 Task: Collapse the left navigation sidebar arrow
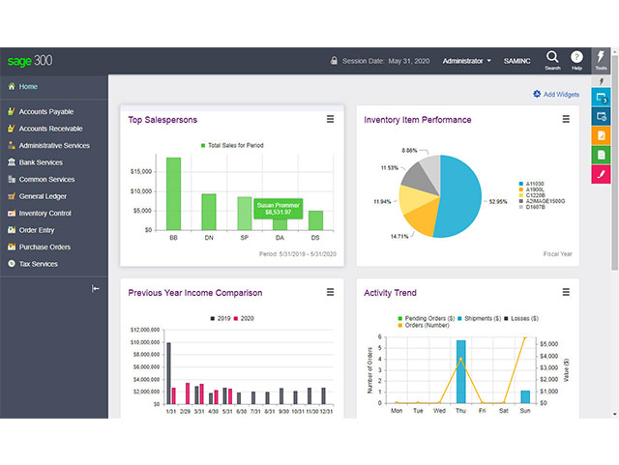[95, 288]
